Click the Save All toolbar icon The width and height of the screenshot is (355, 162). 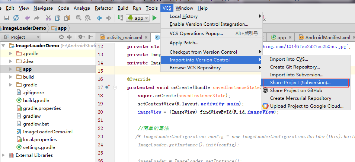tap(7, 18)
